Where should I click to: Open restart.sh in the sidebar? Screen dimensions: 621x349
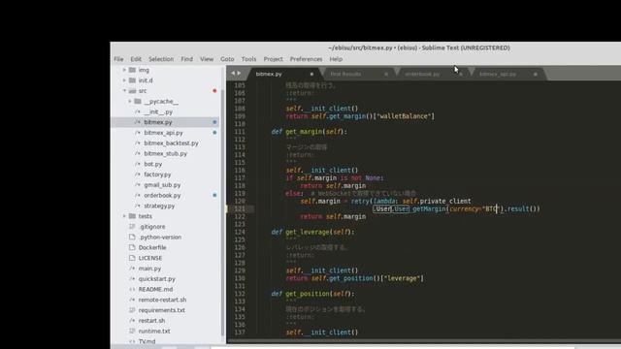(151, 321)
